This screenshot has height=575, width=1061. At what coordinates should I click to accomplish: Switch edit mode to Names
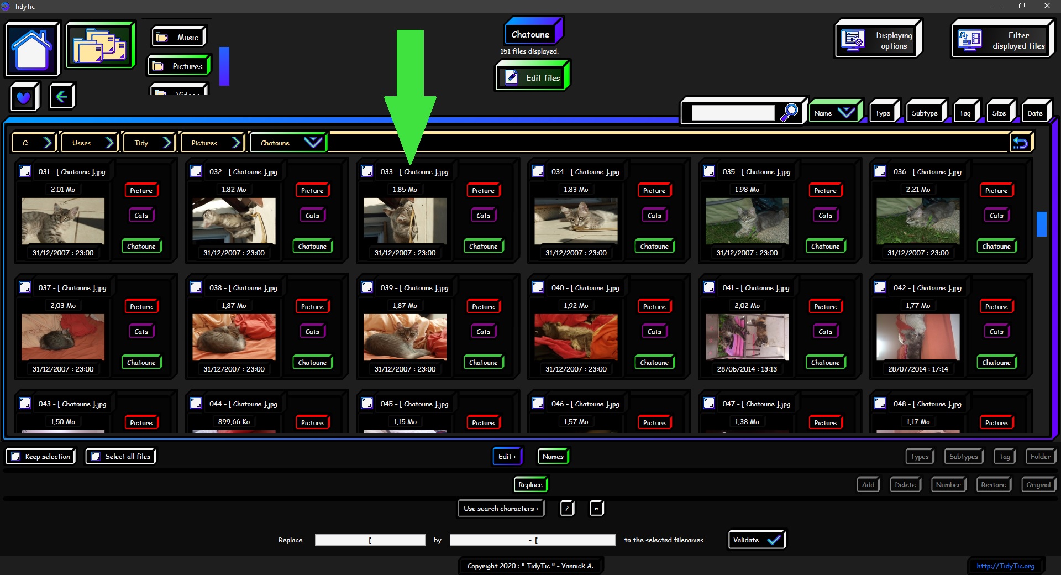point(553,456)
